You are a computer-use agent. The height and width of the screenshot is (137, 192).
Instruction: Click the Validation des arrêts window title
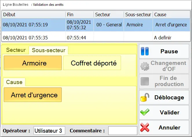coord(48,5)
